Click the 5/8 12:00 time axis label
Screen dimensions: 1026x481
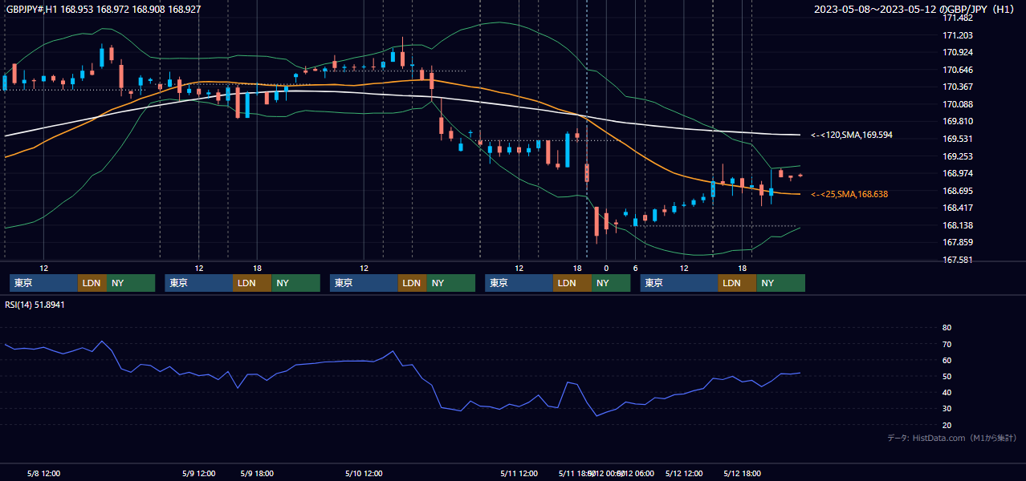click(x=43, y=474)
